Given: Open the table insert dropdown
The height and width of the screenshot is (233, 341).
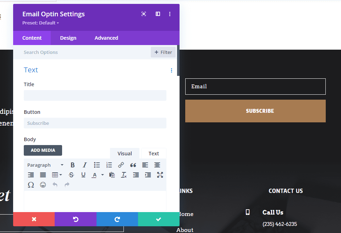Looking at the screenshot, I should tap(56, 174).
